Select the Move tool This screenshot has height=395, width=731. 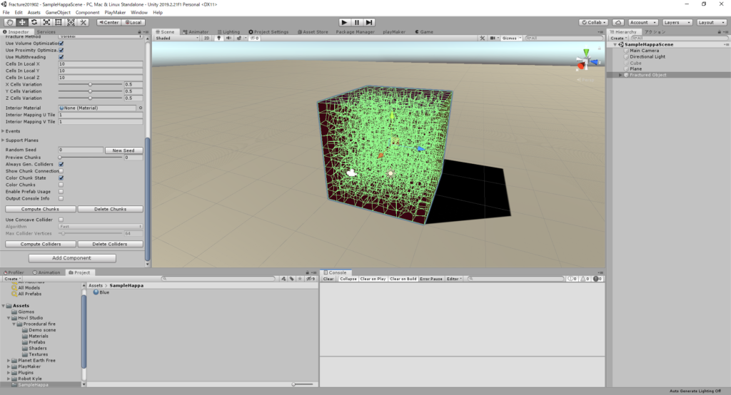point(22,22)
